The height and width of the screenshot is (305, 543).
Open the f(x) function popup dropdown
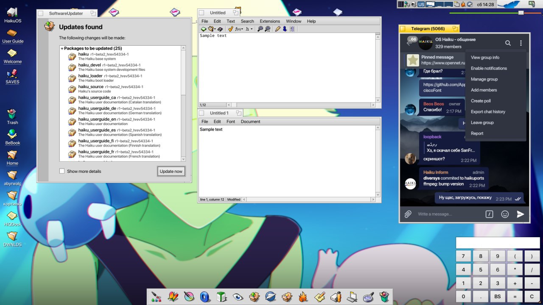coord(239,29)
